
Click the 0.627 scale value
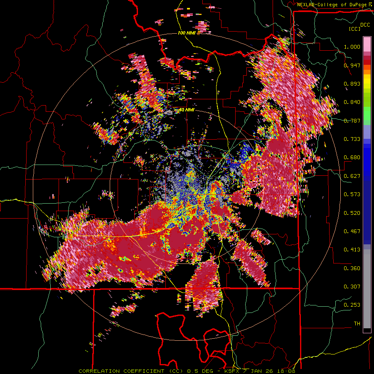tap(352, 176)
